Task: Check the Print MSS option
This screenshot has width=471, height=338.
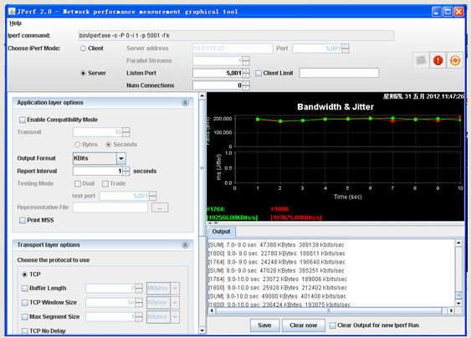Action: click(x=23, y=220)
